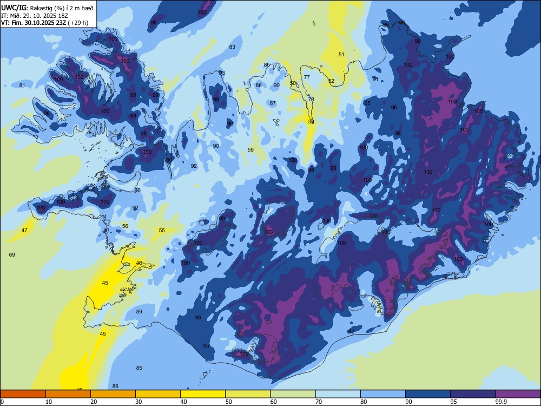Click the humidity value 83 in the north
This screenshot has height=406, width=541.
pos(232,47)
